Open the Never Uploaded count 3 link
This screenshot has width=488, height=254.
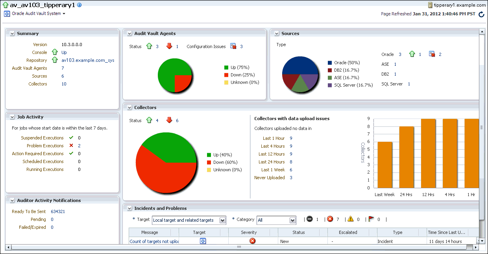[x=291, y=178]
